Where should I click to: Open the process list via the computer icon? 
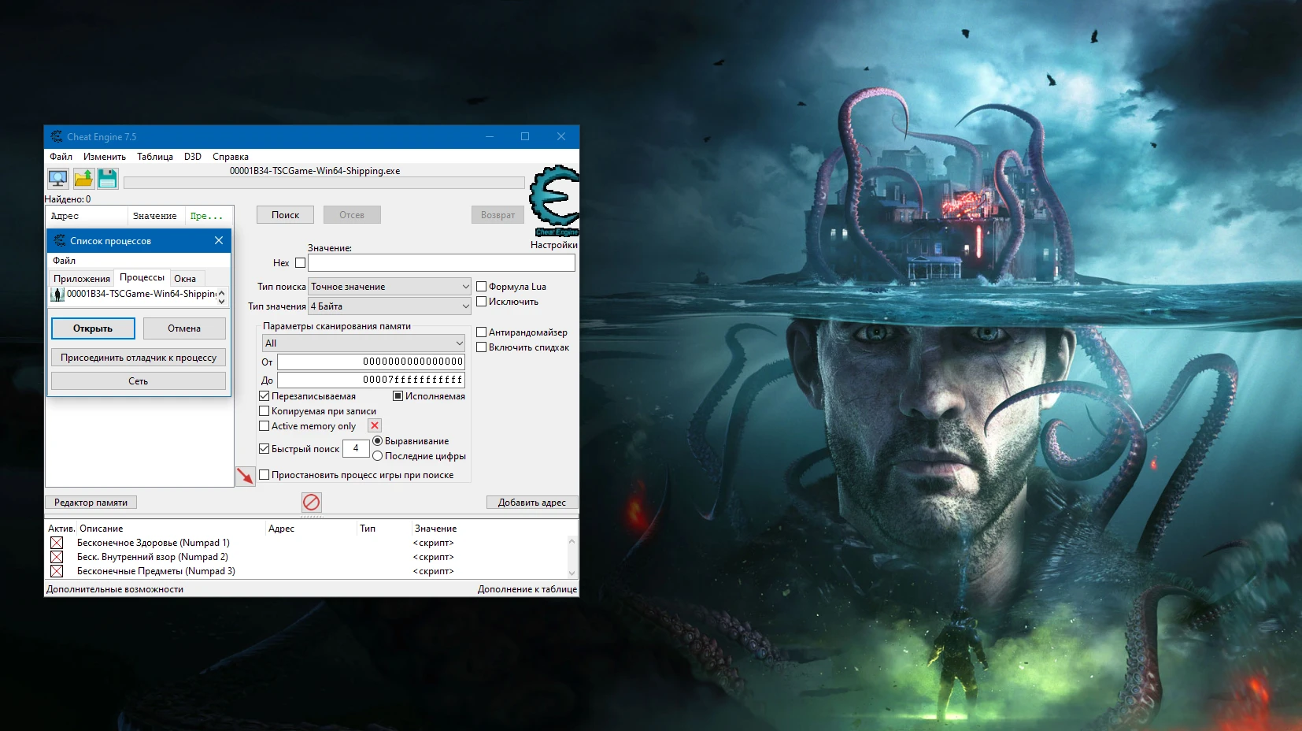(x=58, y=178)
